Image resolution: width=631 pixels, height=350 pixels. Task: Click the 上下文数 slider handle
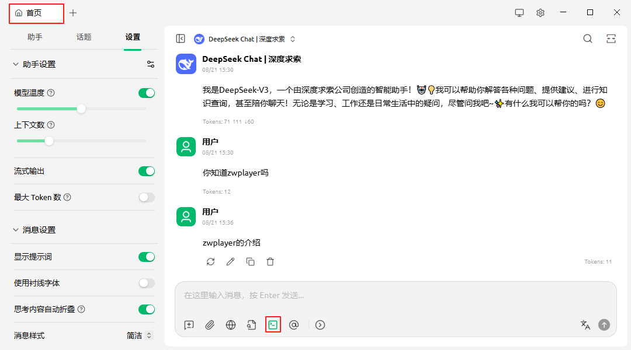(x=49, y=141)
